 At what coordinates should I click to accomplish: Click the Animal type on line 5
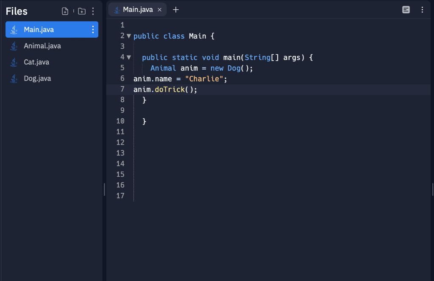click(163, 68)
